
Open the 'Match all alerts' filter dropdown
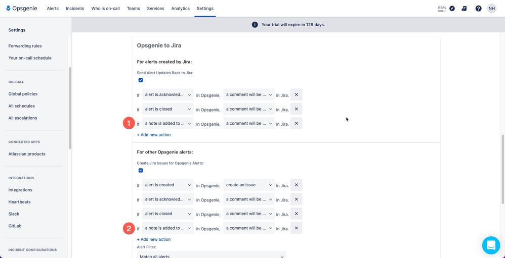click(212, 254)
